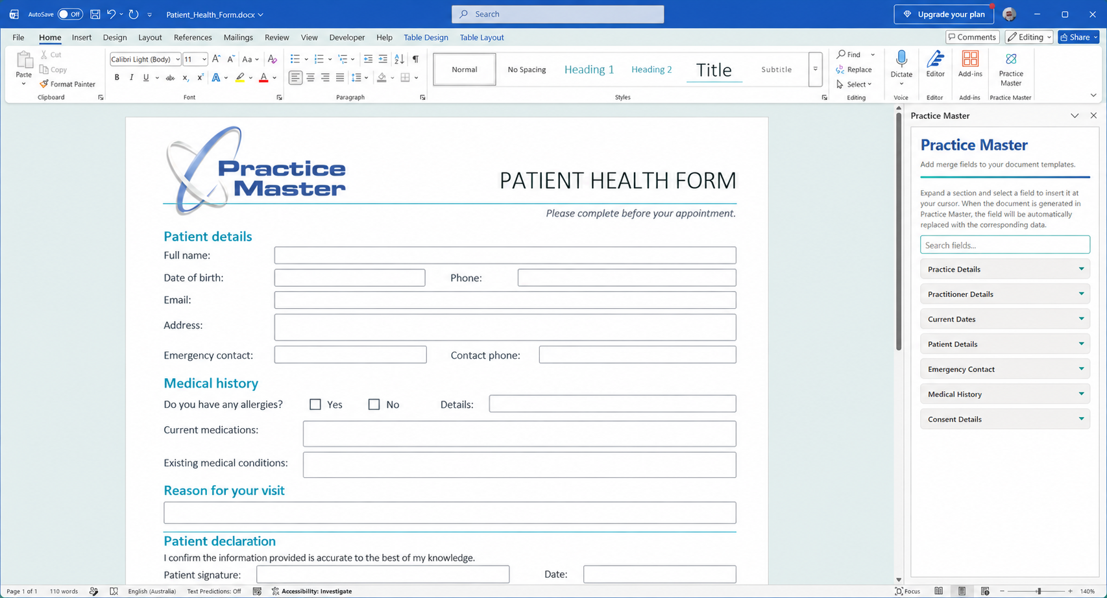Click Upgrade your plan button
The image size is (1107, 598).
click(x=944, y=14)
